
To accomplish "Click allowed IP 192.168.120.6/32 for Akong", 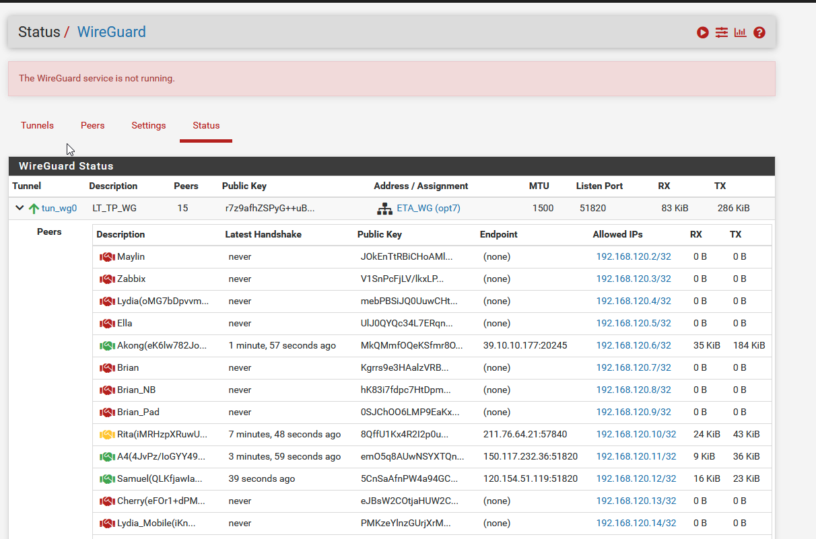I will click(x=634, y=346).
